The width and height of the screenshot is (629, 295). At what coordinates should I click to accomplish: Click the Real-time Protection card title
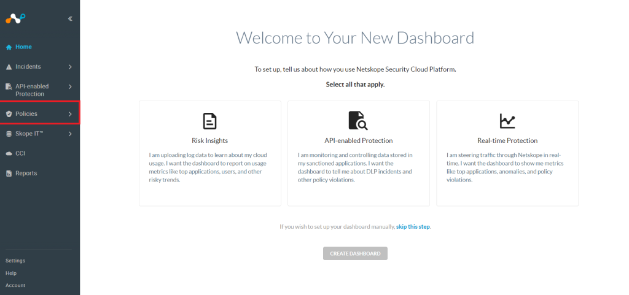507,140
